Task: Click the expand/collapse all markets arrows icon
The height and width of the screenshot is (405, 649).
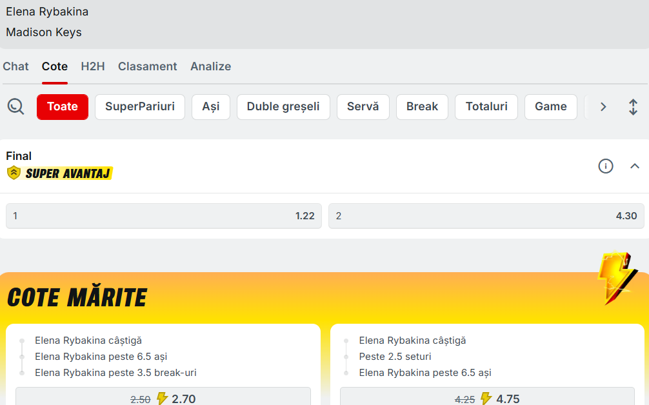Action: pos(633,107)
